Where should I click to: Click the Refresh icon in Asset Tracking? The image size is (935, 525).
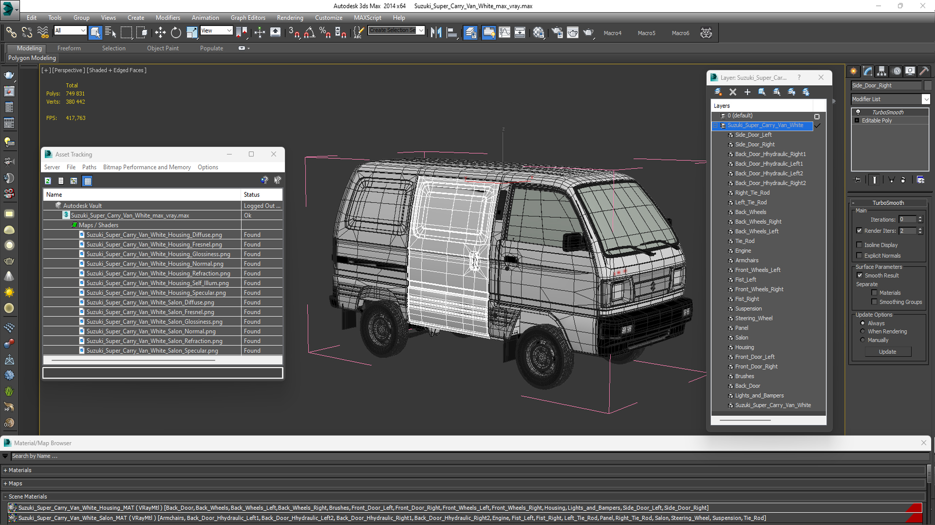[x=48, y=181]
